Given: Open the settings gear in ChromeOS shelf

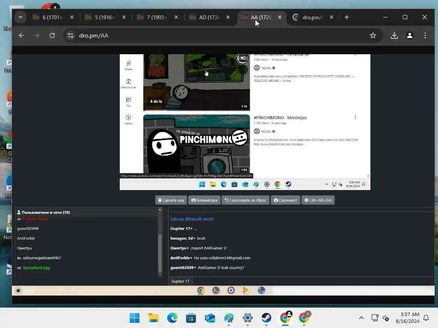Looking at the screenshot, I should [231, 290].
